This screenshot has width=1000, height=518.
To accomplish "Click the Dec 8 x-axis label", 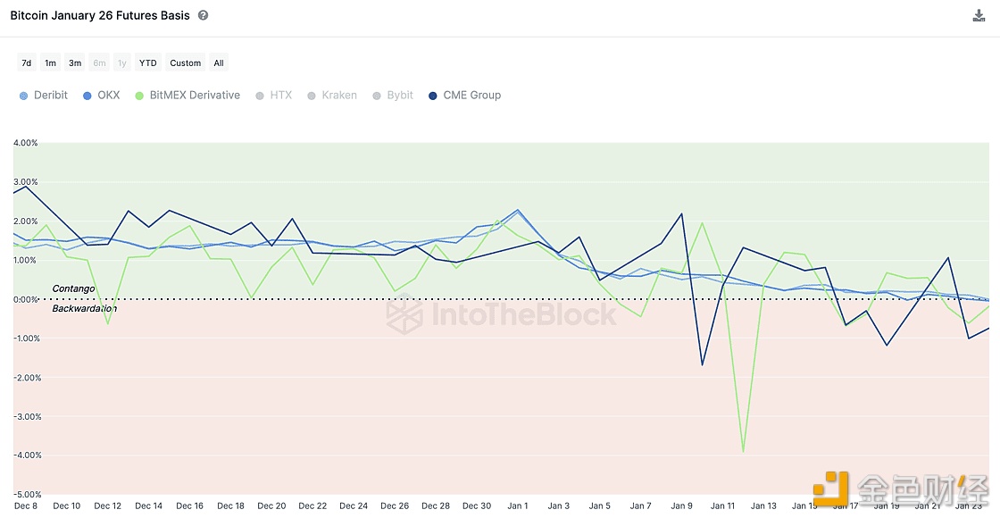I will 26,505.
